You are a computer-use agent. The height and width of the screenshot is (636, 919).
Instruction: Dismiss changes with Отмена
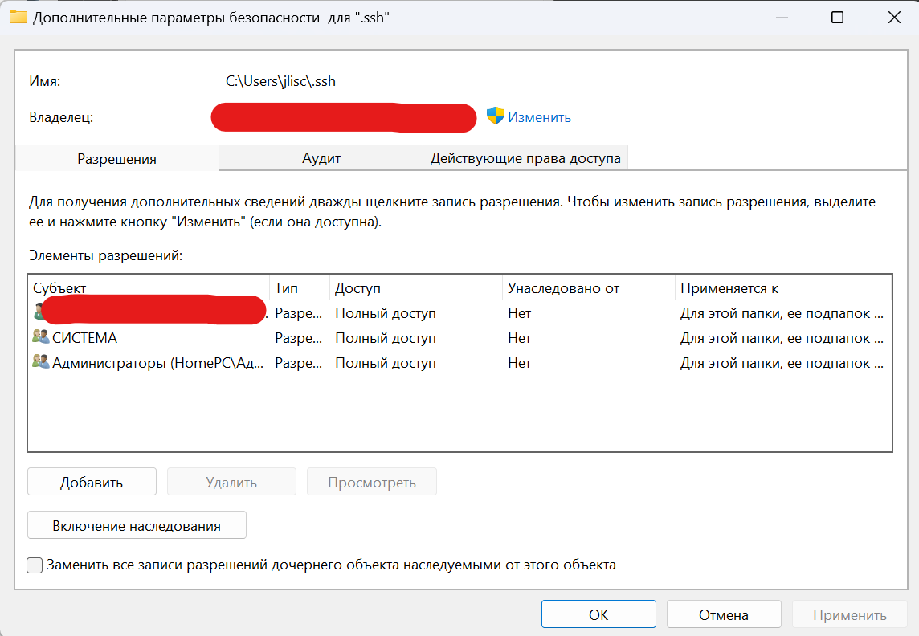point(723,614)
